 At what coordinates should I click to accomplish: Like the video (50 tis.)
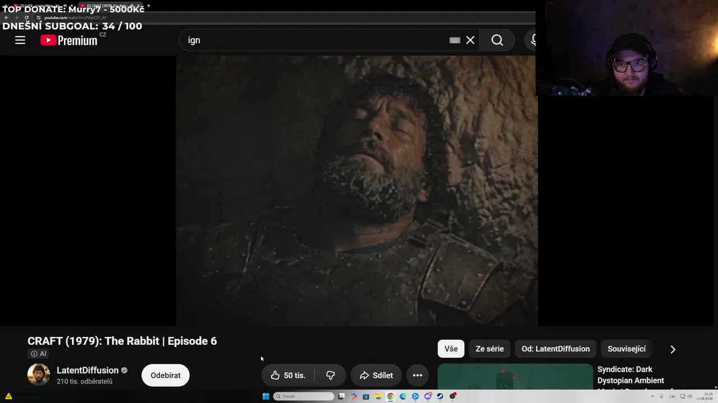[288, 375]
